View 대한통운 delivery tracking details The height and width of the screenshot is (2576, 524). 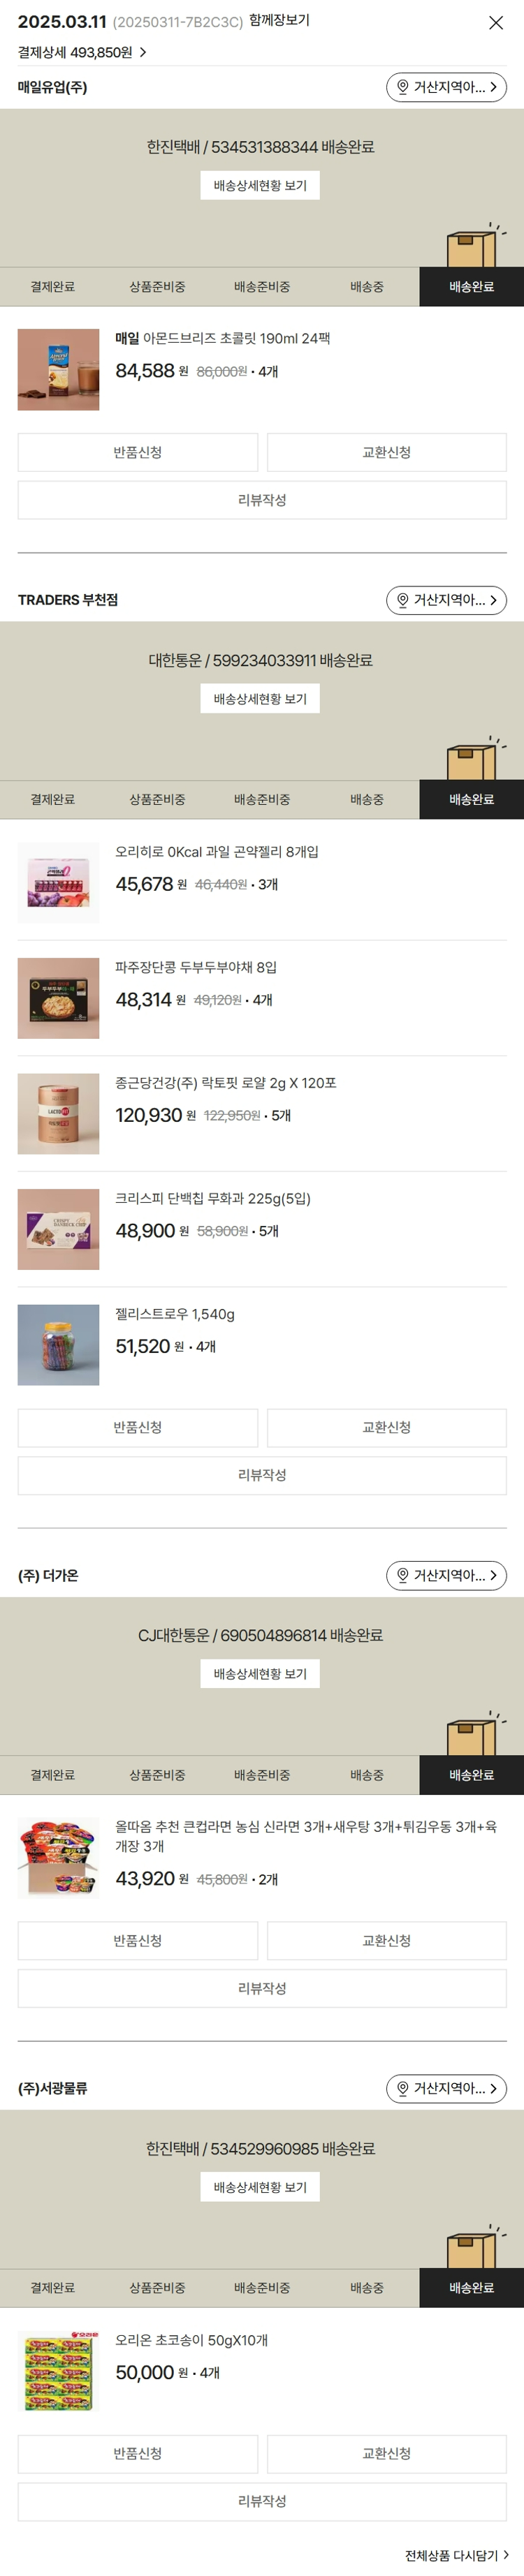coord(260,698)
